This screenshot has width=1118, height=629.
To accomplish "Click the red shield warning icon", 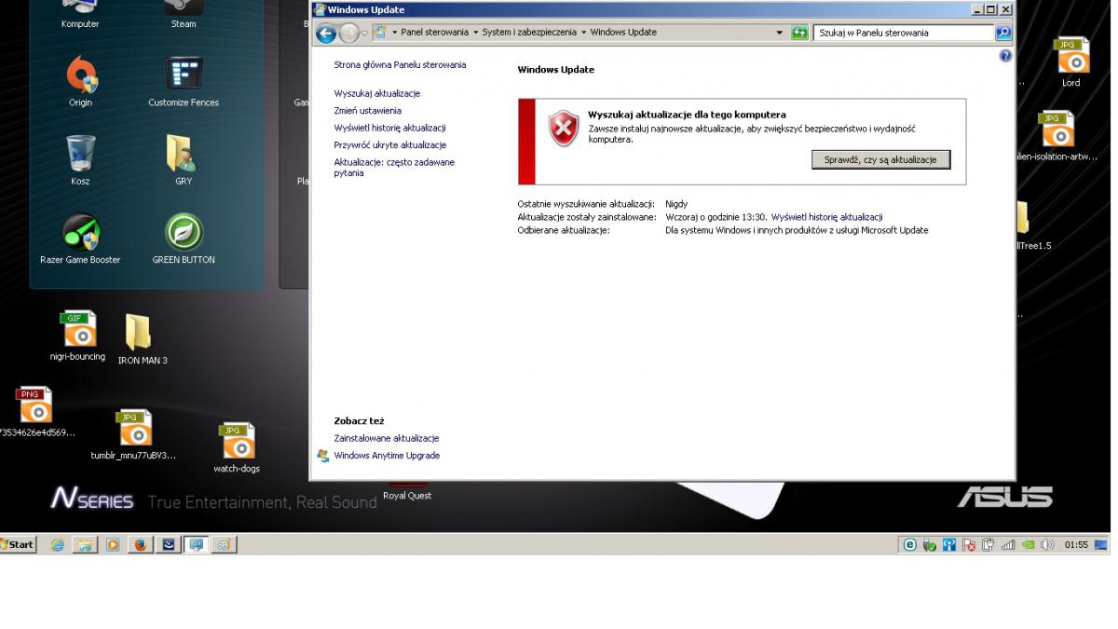I will [x=563, y=128].
